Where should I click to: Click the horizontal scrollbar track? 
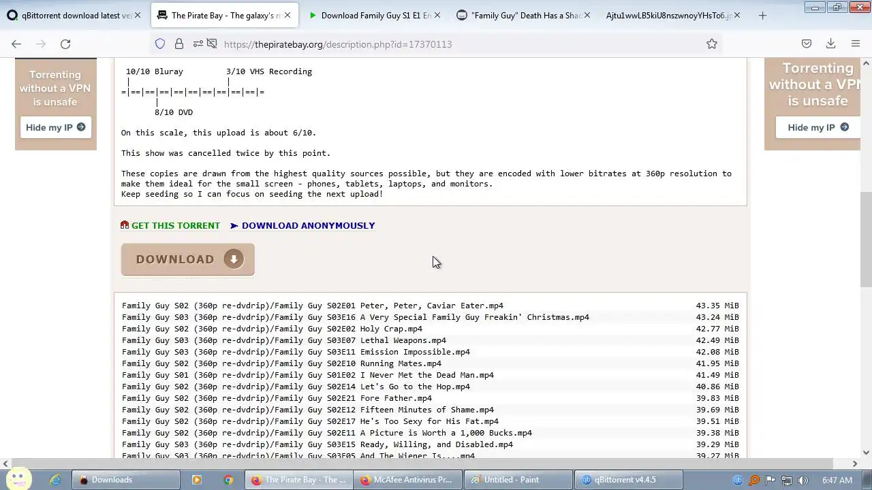[x=429, y=463]
